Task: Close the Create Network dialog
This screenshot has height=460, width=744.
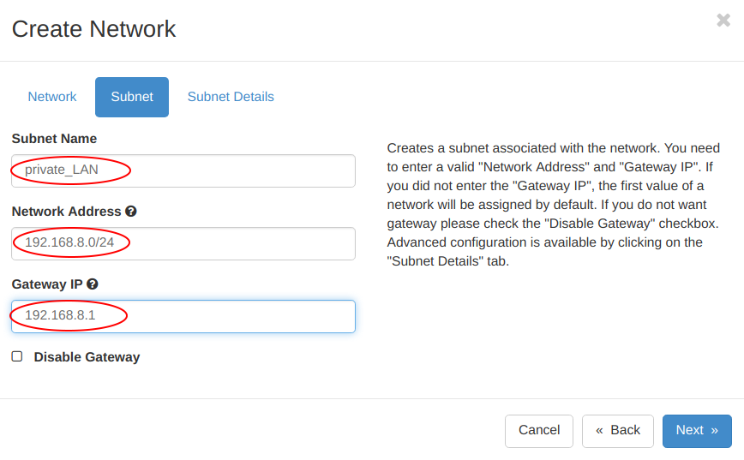Action: coord(723,20)
